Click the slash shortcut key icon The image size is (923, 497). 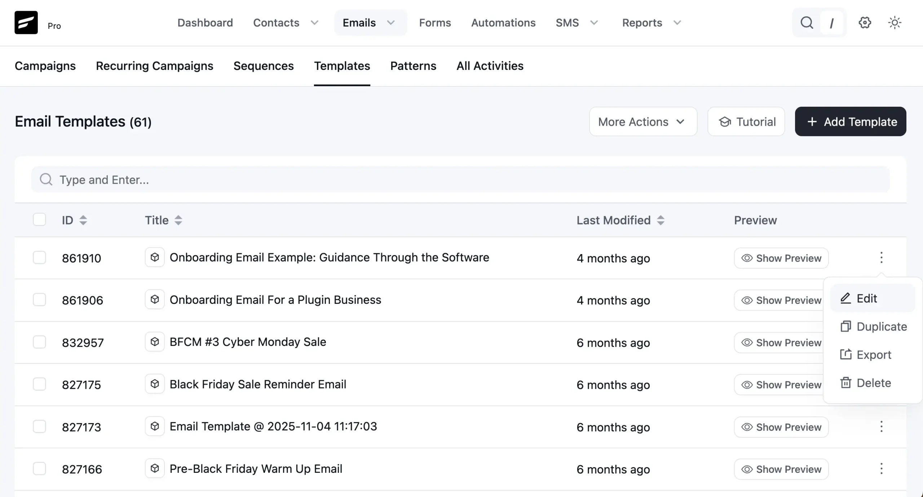click(831, 23)
